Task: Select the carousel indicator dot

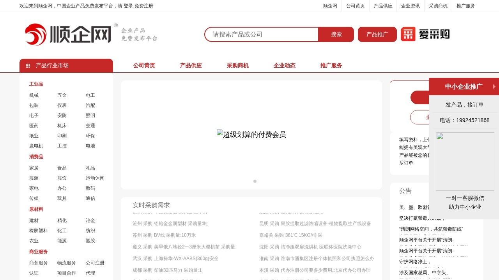Action: point(255,181)
